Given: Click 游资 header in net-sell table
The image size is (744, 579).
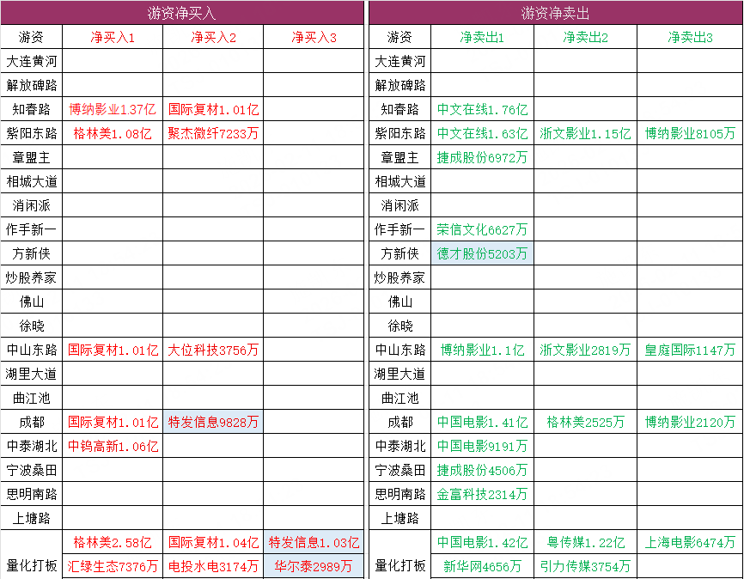Looking at the screenshot, I should pos(400,37).
